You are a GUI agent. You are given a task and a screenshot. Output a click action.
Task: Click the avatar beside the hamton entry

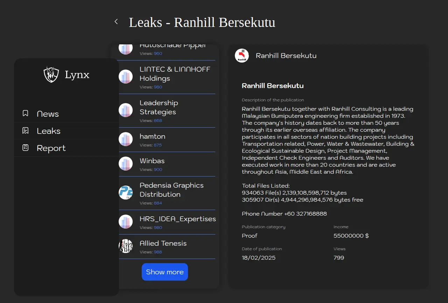point(126,139)
